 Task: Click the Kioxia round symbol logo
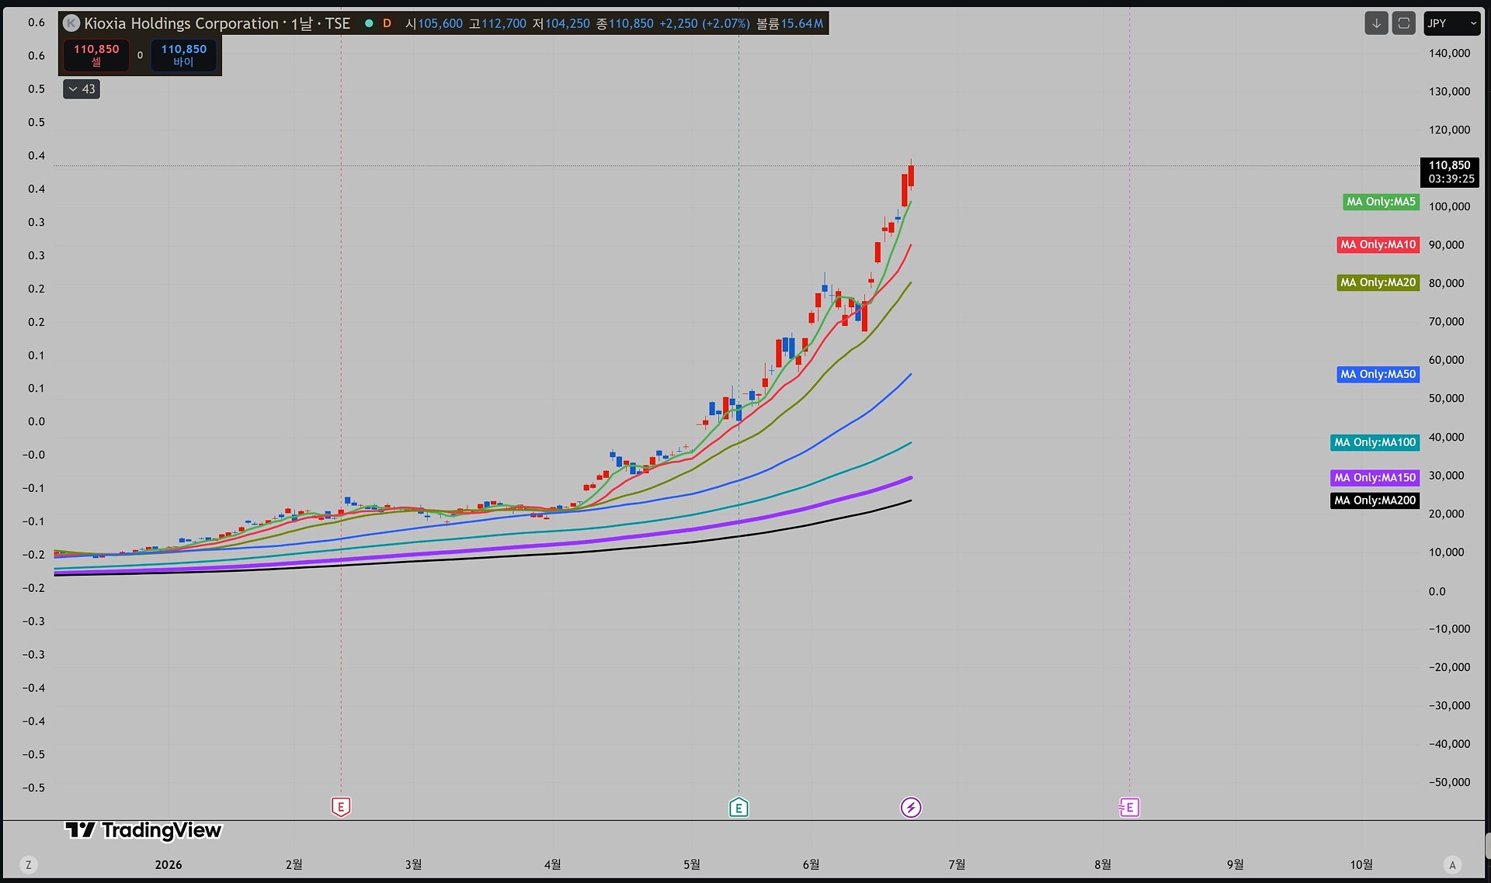[x=71, y=23]
